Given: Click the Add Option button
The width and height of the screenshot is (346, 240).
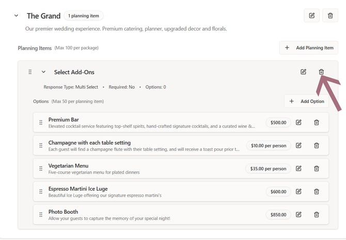Looking at the screenshot, I should tap(306, 101).
